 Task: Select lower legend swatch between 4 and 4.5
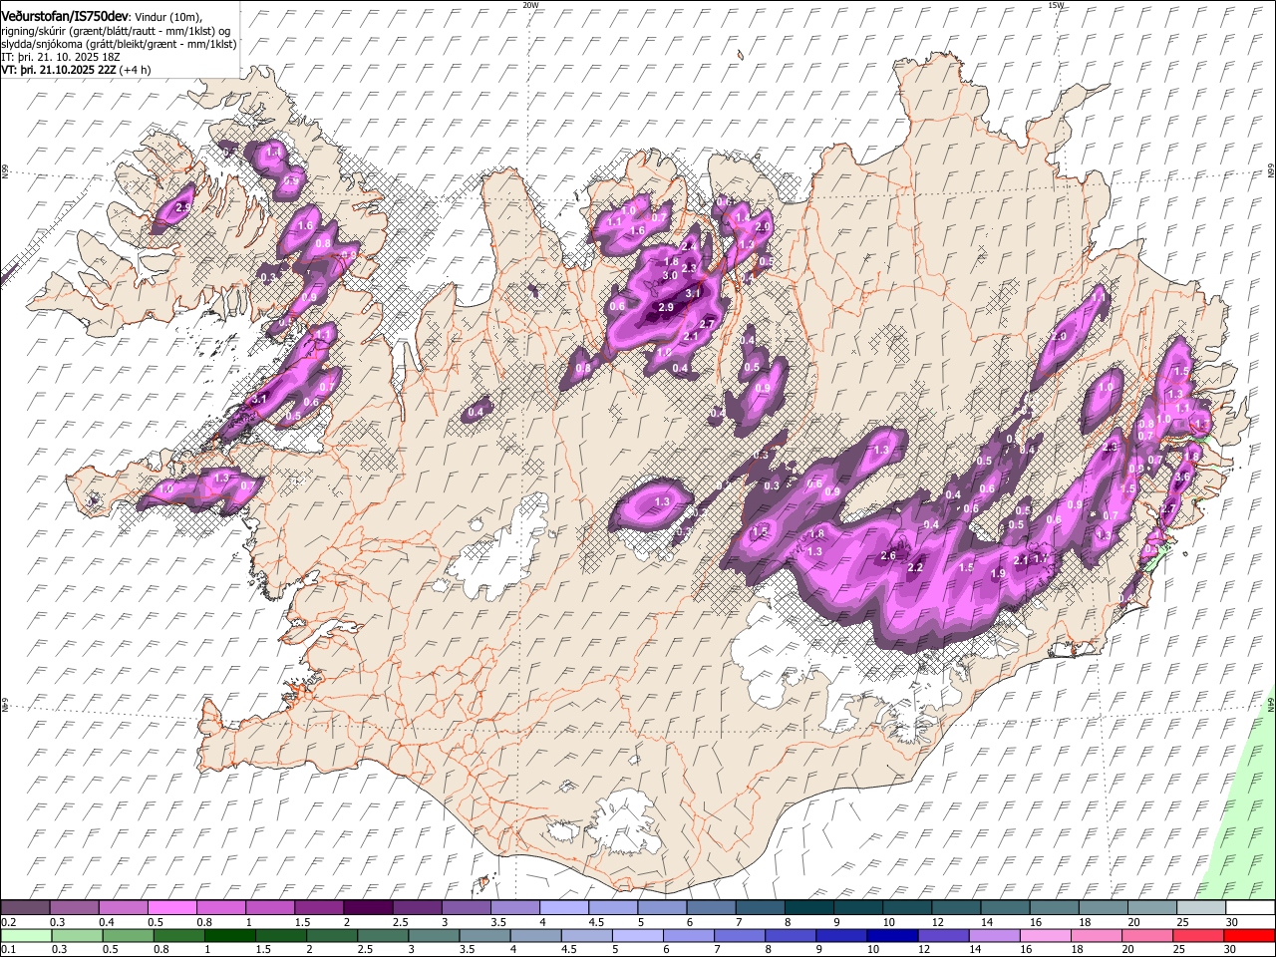pos(536,936)
